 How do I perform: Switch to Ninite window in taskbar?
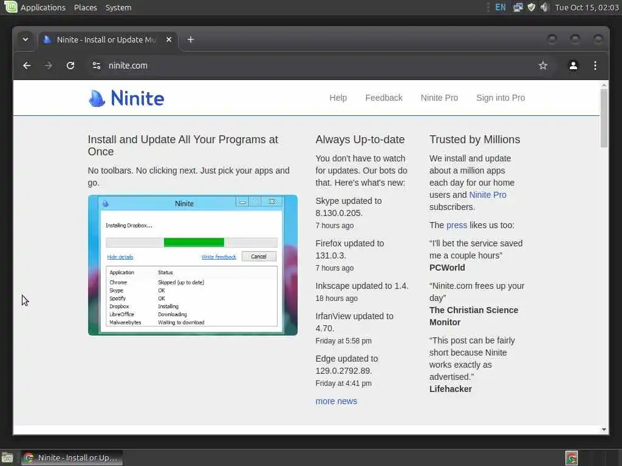tap(72, 458)
